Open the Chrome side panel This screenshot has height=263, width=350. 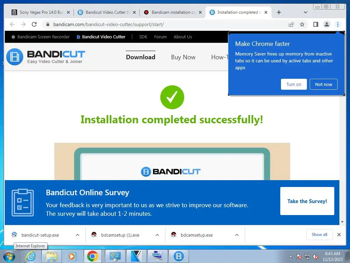[x=315, y=24]
